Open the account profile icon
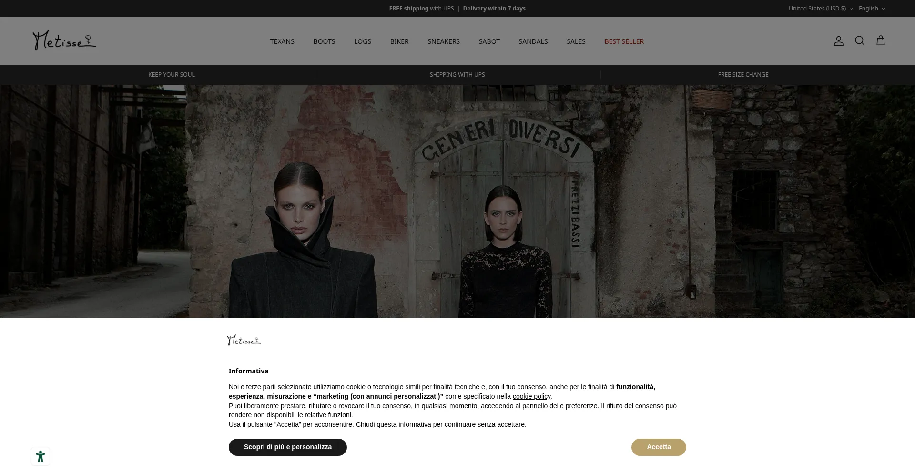The height and width of the screenshot is (473, 915). 838,41
